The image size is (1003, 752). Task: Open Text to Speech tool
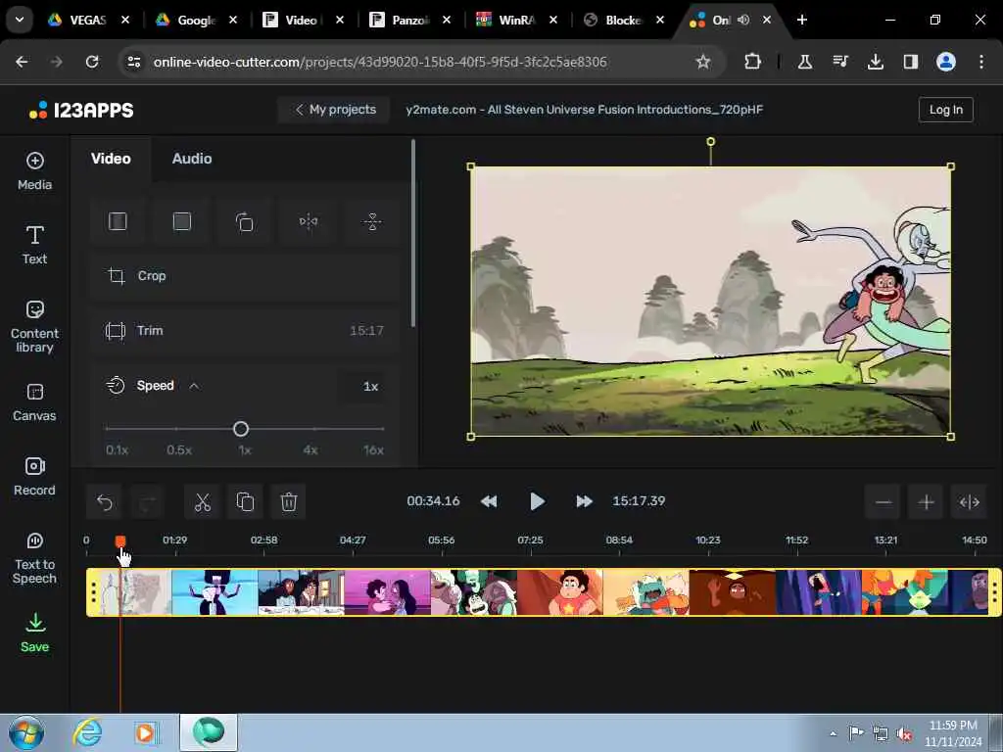34,557
